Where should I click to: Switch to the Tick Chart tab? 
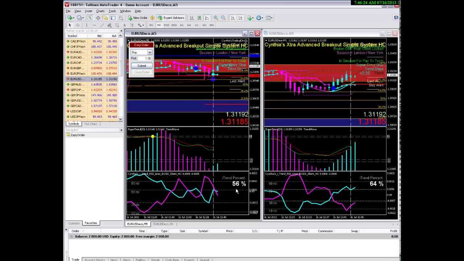click(91, 124)
